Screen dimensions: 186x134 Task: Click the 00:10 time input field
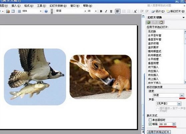166,124
